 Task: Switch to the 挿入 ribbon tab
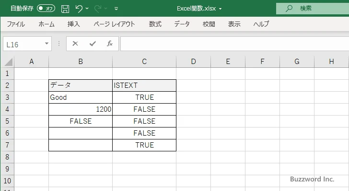(x=74, y=24)
